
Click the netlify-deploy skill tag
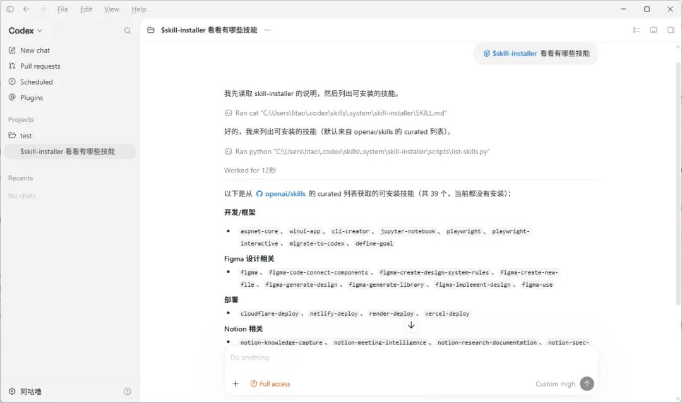point(333,314)
